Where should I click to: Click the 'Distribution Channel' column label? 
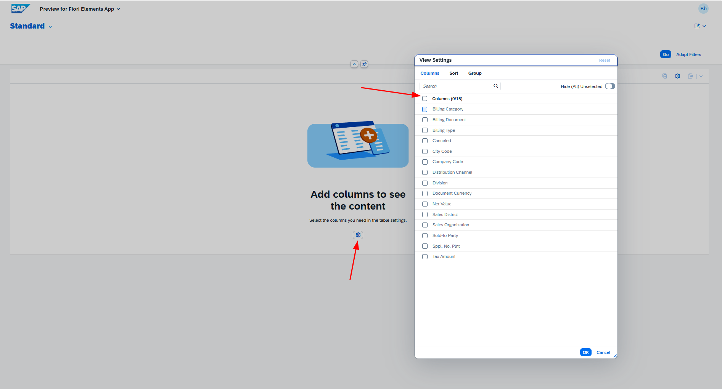[452, 172]
